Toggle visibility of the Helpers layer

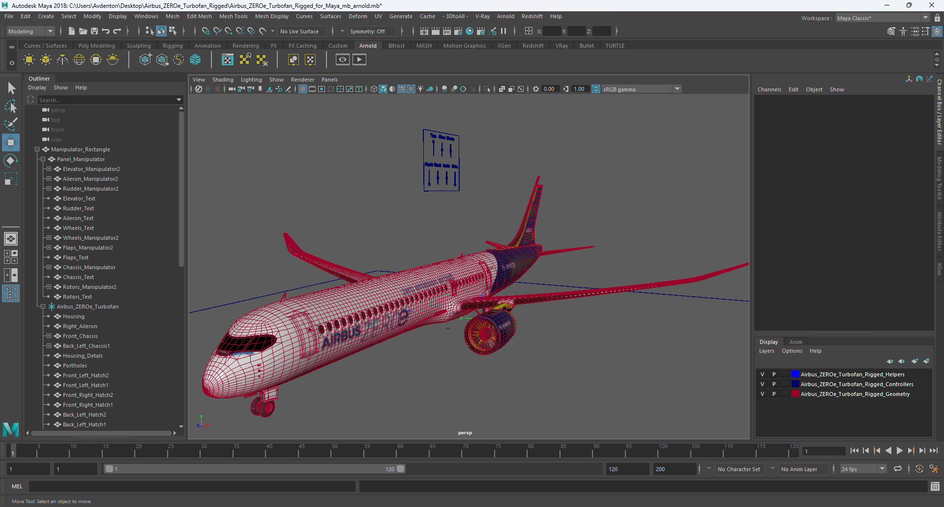763,374
